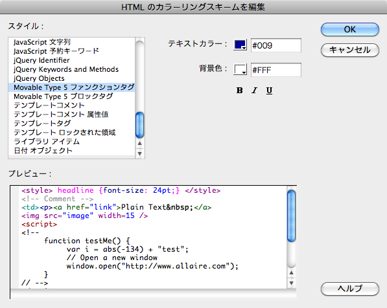This screenshot has height=308, width=387.
Task: Select JavaScript 予約キーワード style
Action: coord(71,51)
